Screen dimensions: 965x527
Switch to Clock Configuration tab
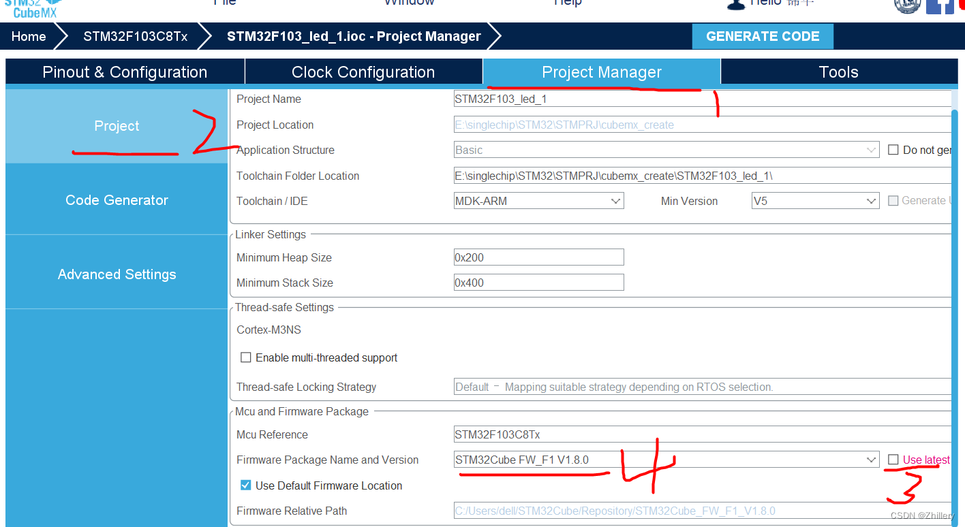coord(363,72)
